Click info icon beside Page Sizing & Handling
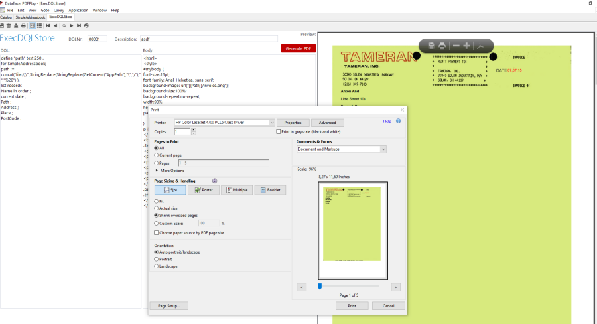 click(x=215, y=181)
